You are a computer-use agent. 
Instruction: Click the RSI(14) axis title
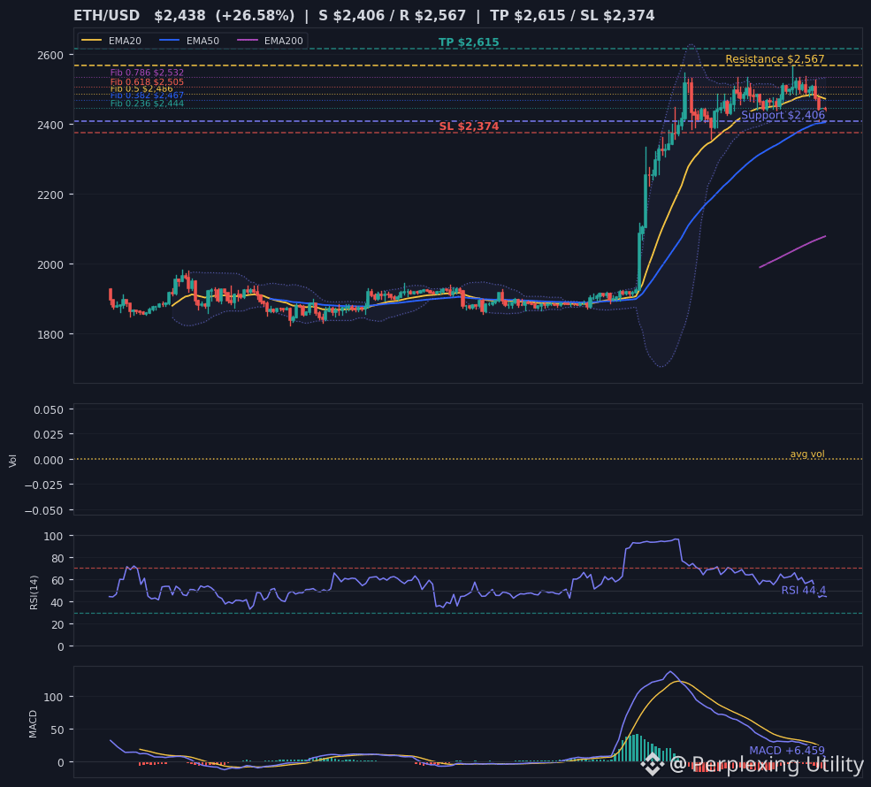pyautogui.click(x=34, y=592)
